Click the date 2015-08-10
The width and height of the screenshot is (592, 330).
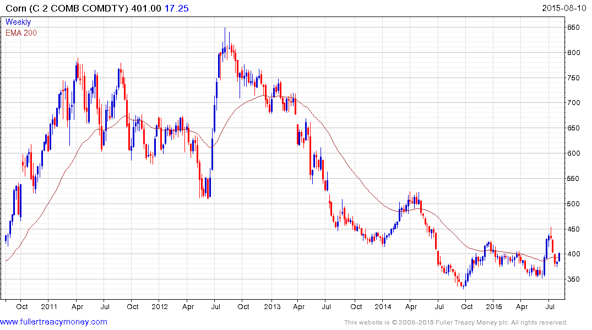[564, 8]
